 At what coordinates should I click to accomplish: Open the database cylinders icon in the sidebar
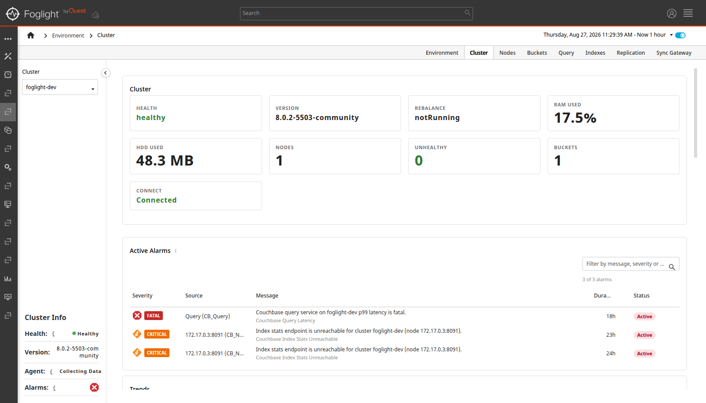pos(8,130)
